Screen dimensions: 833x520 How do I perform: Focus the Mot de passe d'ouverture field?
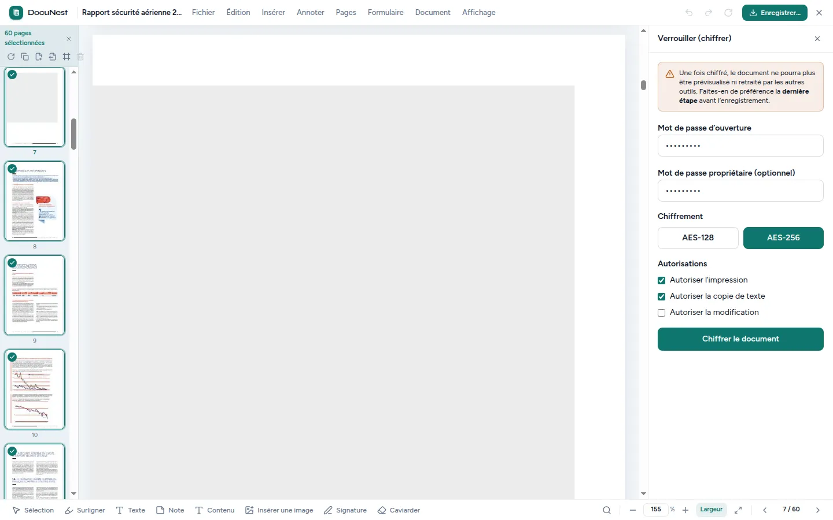[x=740, y=146]
